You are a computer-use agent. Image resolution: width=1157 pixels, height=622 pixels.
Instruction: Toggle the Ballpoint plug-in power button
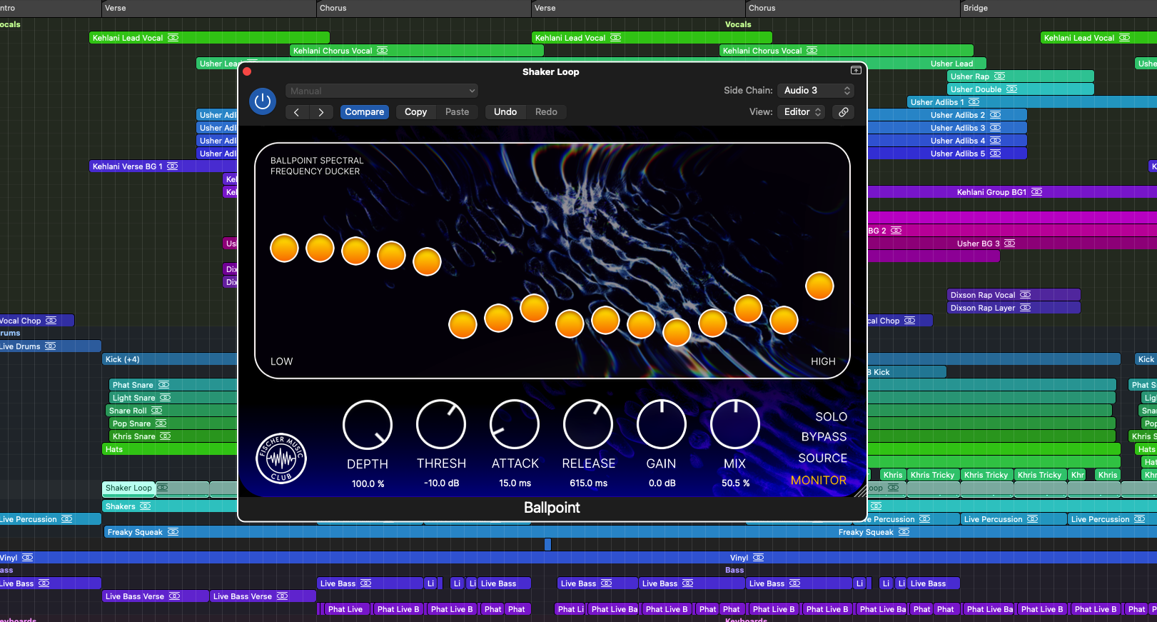pyautogui.click(x=263, y=101)
